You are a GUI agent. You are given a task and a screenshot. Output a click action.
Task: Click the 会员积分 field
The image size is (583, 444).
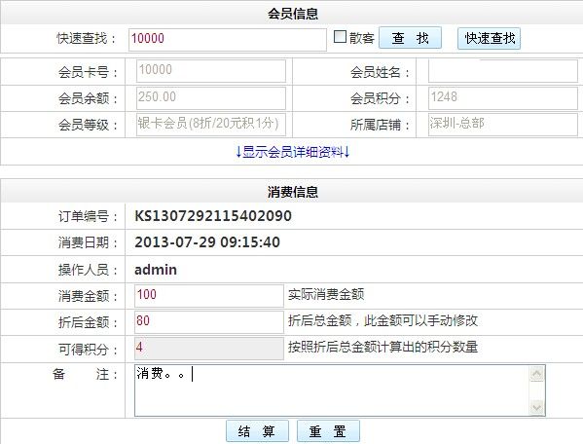tap(502, 98)
